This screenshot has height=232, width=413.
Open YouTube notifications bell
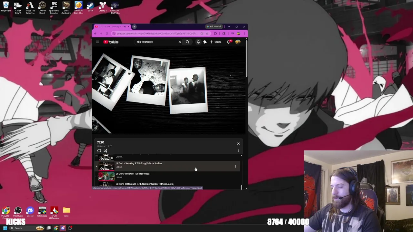tap(229, 42)
